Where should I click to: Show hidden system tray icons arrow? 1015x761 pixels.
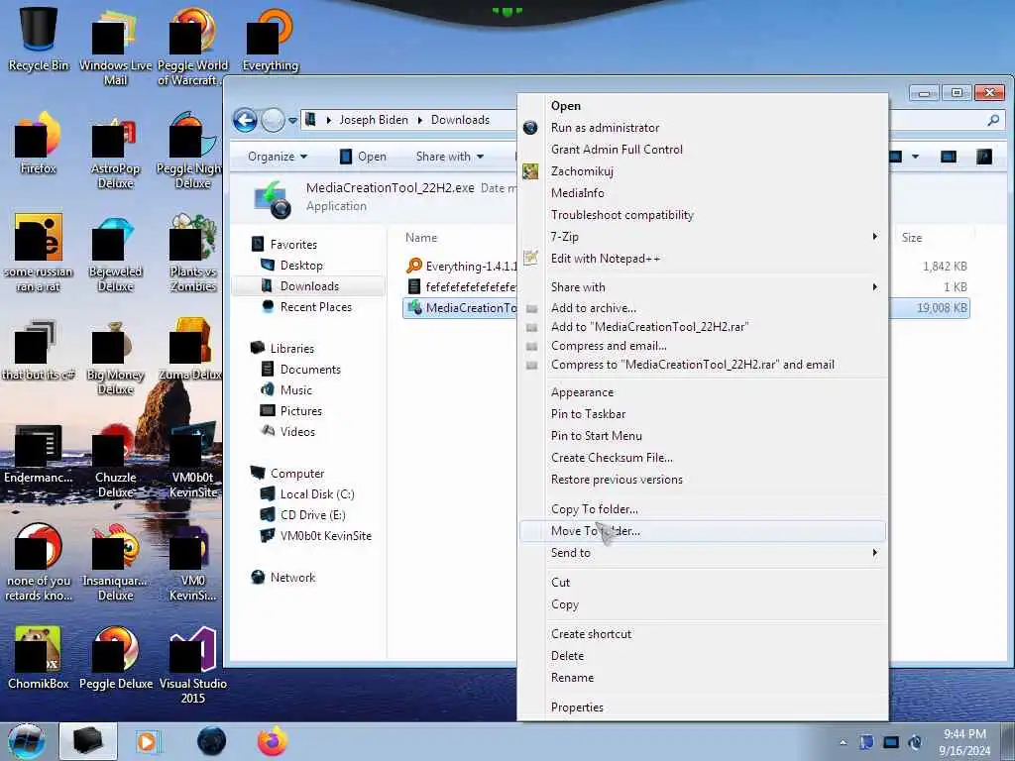click(843, 743)
